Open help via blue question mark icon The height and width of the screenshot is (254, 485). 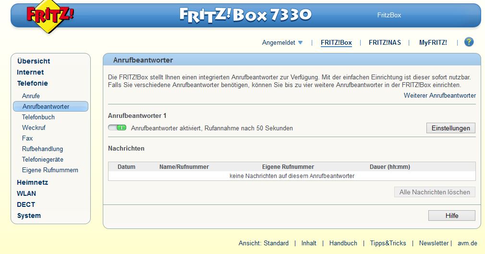tap(469, 42)
